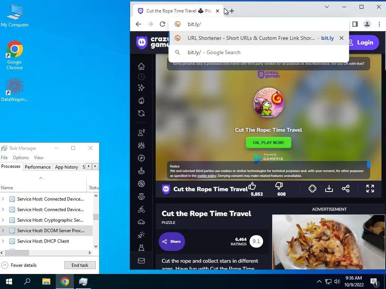
Task: Select bit.ly/ Google Search suggestion
Action: (259, 52)
